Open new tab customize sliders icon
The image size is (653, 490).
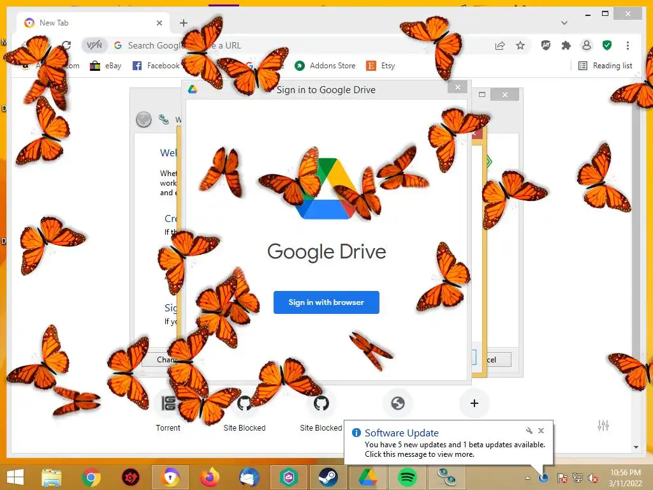click(x=603, y=426)
